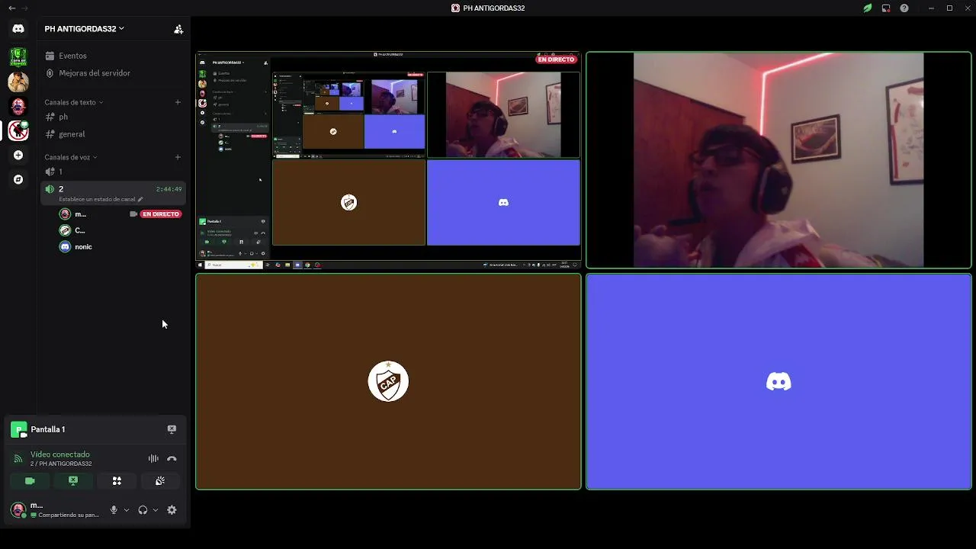
Task: Toggle noise suppression waveform icon
Action: [x=153, y=459]
